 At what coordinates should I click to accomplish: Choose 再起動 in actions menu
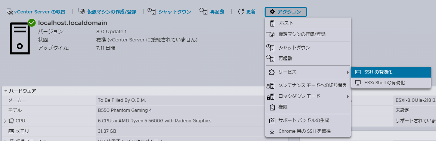(x=308, y=58)
